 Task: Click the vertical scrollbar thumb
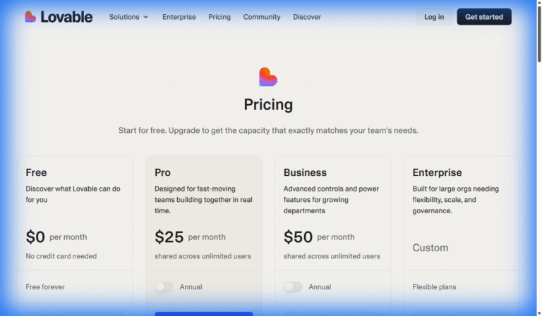click(x=539, y=34)
